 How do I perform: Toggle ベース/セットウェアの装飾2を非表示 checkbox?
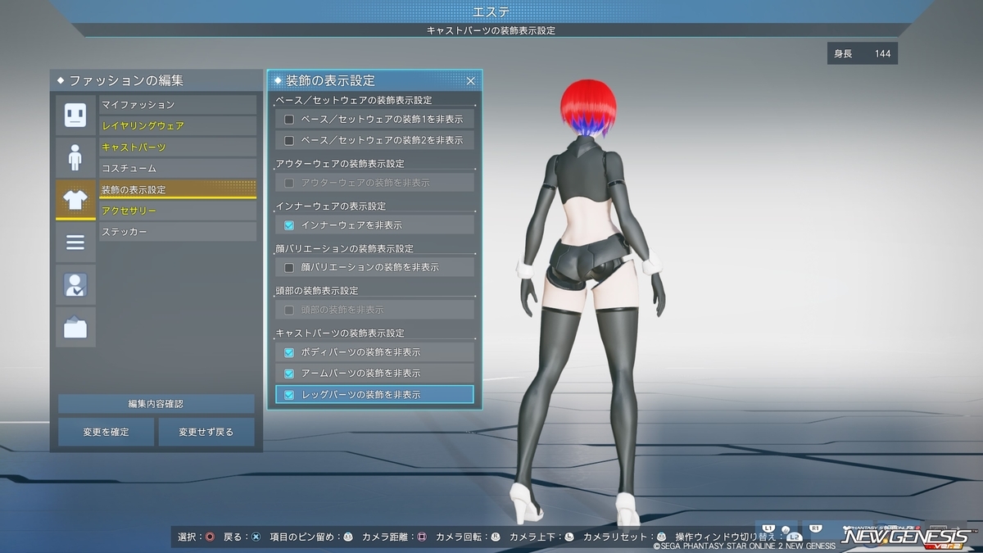[x=289, y=140]
